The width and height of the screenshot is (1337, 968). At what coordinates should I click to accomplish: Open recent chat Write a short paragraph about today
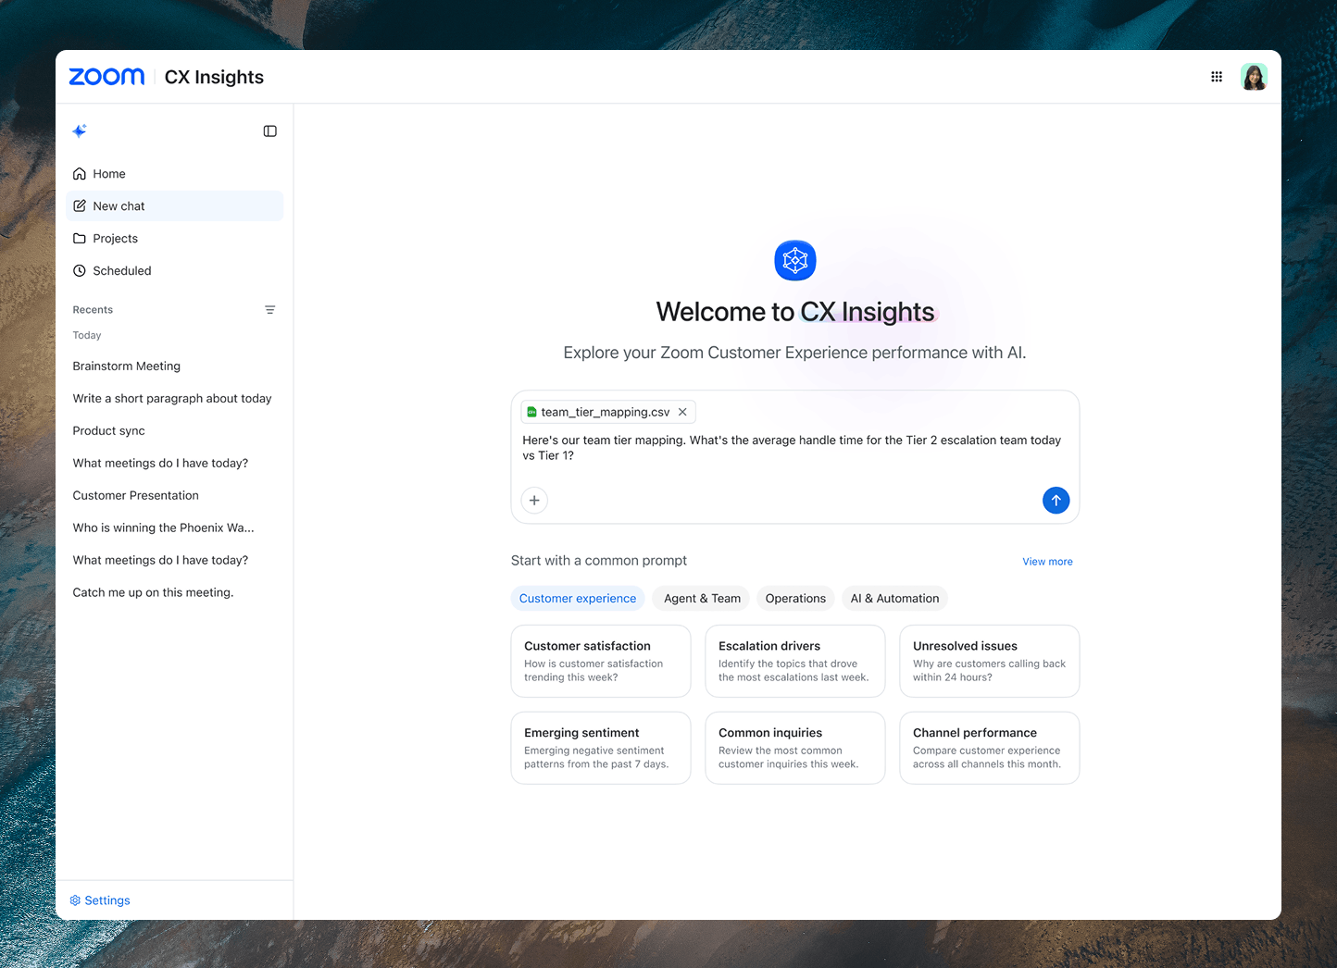click(x=172, y=399)
